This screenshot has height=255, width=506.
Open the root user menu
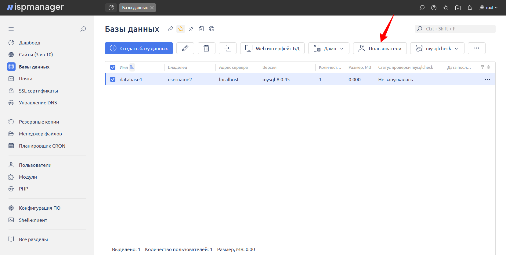[x=488, y=8]
